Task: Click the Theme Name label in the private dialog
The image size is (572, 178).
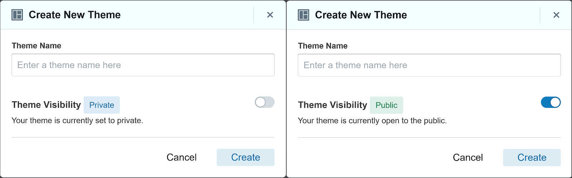Action: pos(36,46)
